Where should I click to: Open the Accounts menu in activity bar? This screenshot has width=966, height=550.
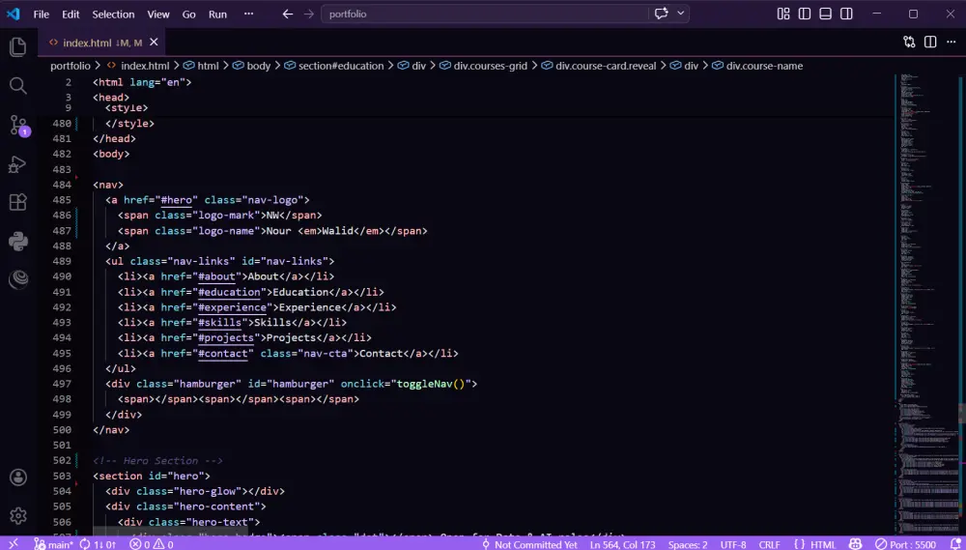coord(17,478)
